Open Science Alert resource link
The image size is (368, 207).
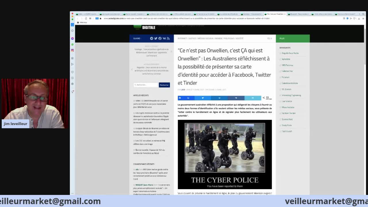click(287, 119)
